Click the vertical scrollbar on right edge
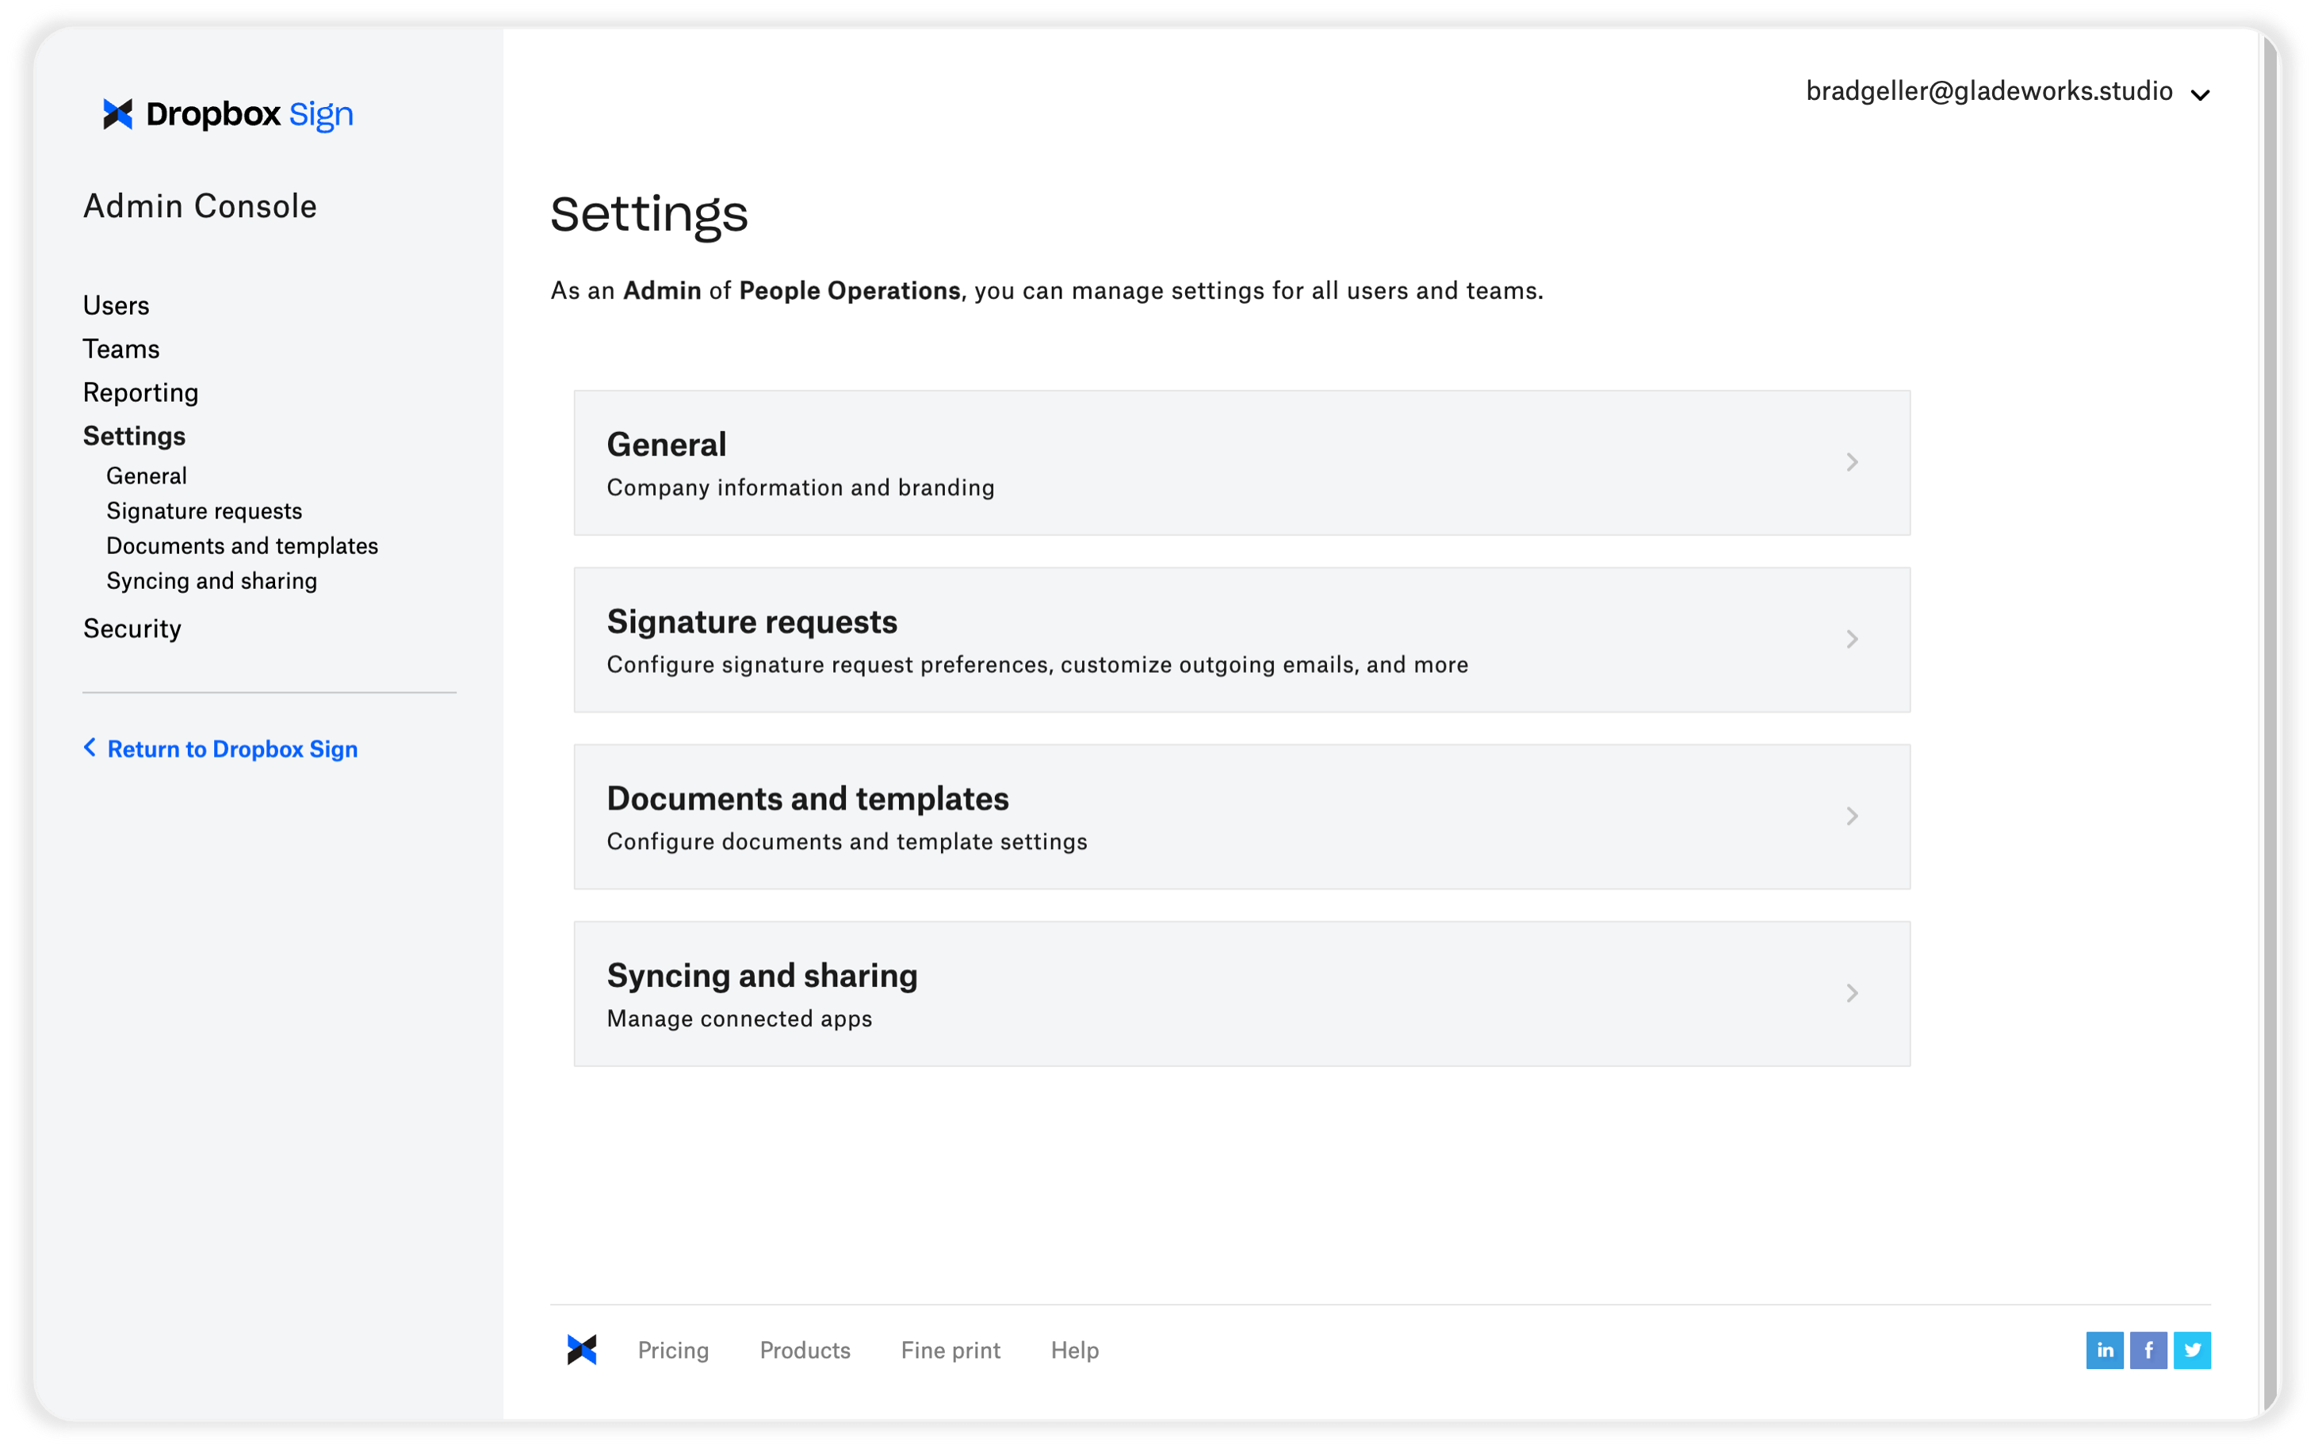The height and width of the screenshot is (1449, 2314). [2269, 724]
